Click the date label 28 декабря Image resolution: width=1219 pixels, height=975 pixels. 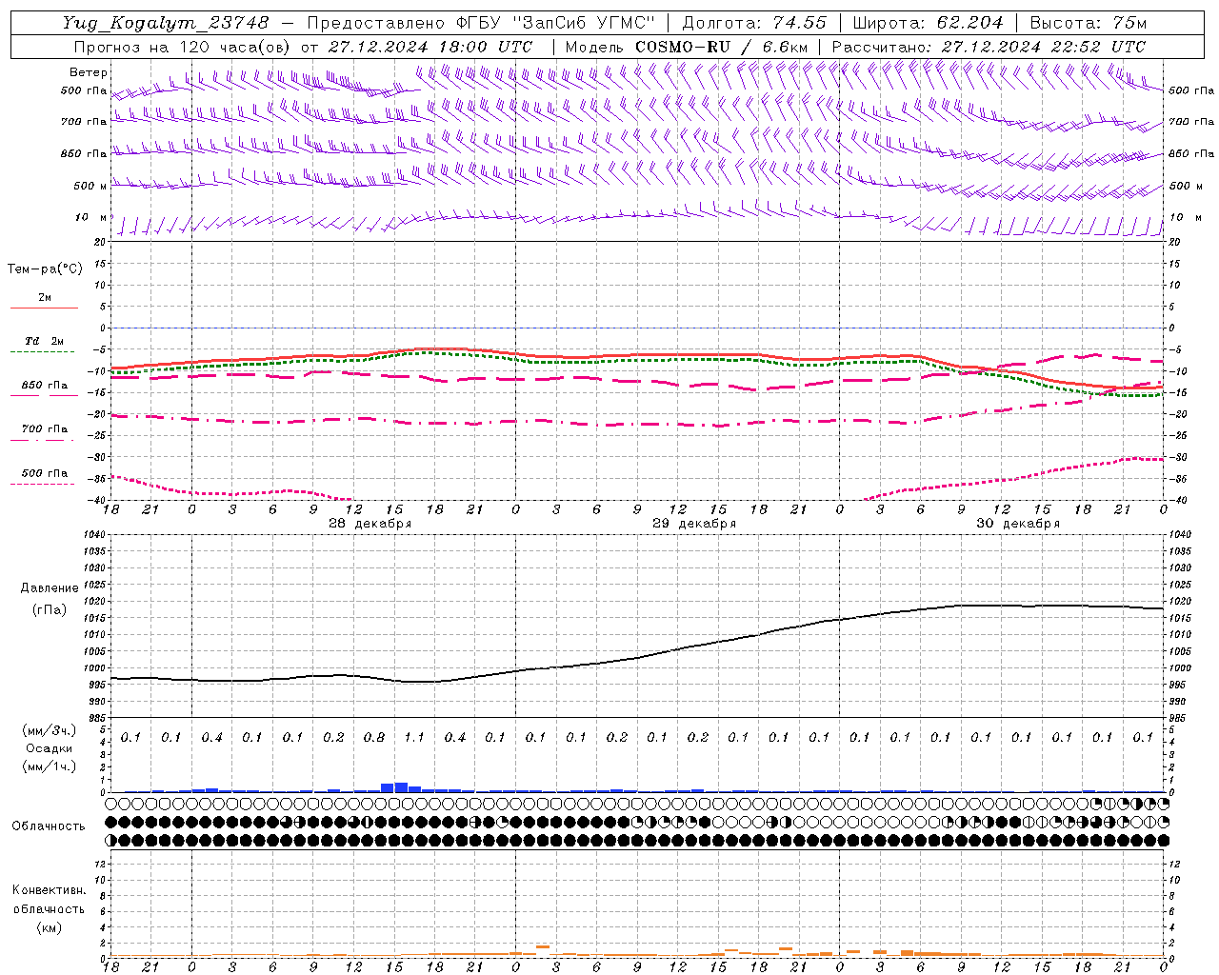370,524
